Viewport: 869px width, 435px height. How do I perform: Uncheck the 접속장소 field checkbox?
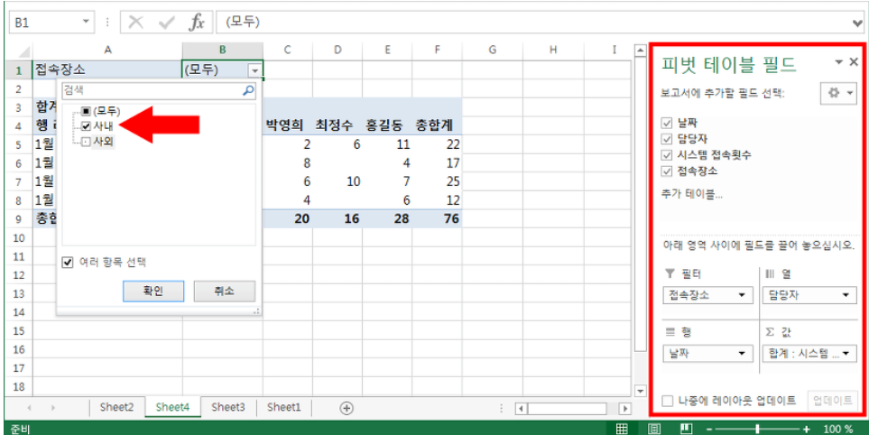667,171
